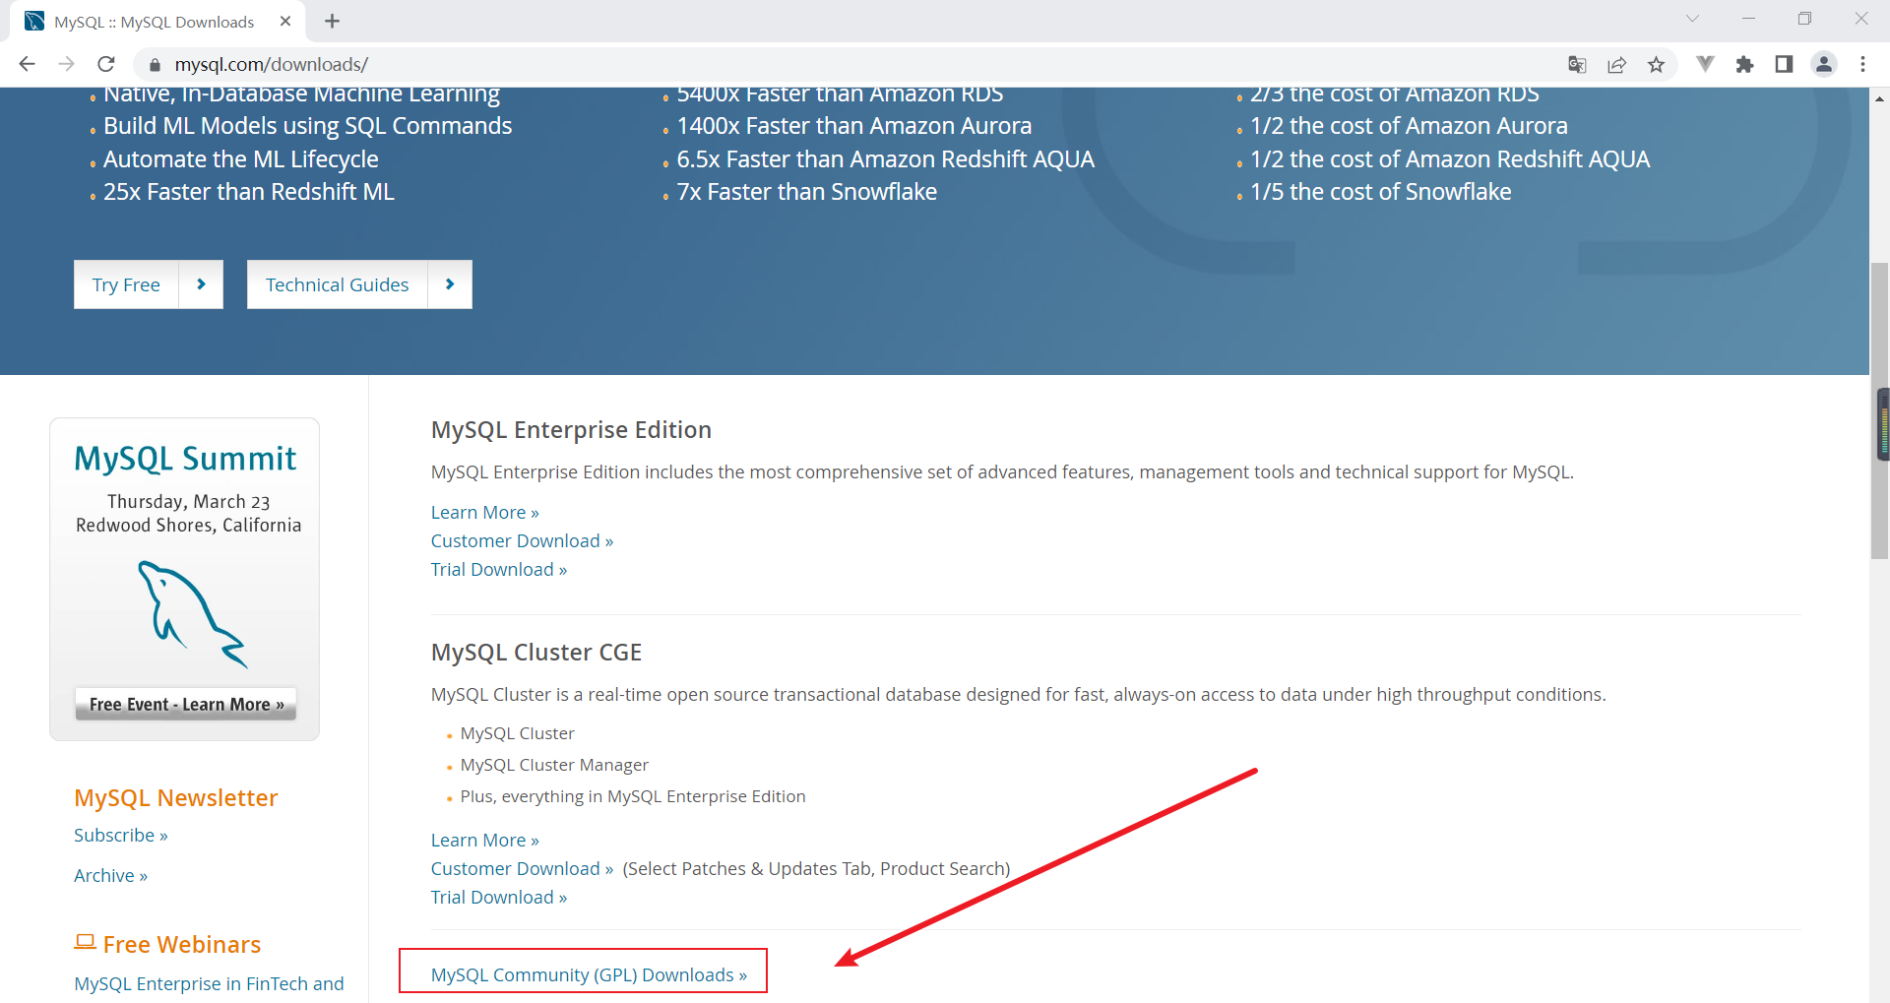
Task: Open Cluster CGE Learn More link
Action: 484,841
